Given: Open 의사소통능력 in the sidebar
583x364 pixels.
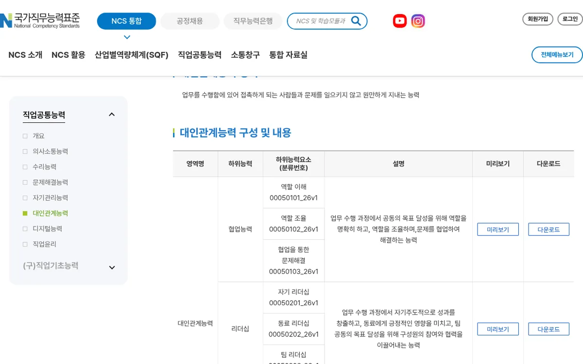Looking at the screenshot, I should (50, 151).
